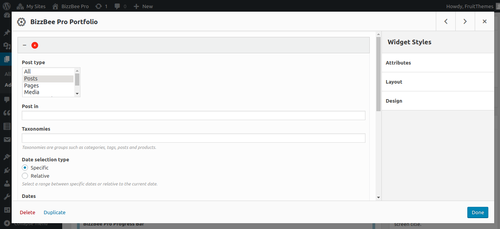Viewport: 500px width, 229px height.
Task: Click the widget form scrollbar down arrow
Action: tap(378, 198)
